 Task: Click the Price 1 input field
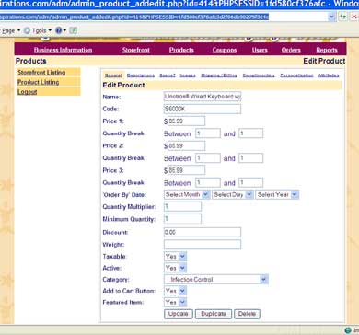tap(186, 121)
